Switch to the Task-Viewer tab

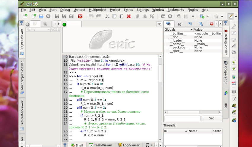[101, 145]
